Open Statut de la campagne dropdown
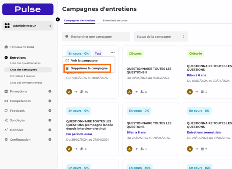 click(x=161, y=36)
